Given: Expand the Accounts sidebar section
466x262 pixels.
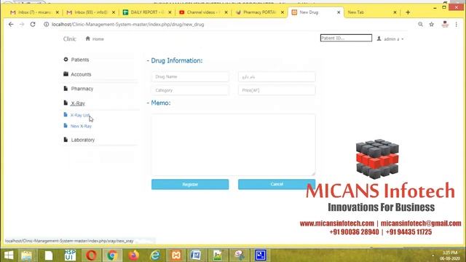Looking at the screenshot, I should click(81, 74).
